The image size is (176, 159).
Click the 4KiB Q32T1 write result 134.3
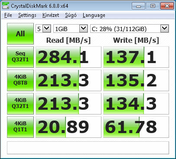[136, 104]
